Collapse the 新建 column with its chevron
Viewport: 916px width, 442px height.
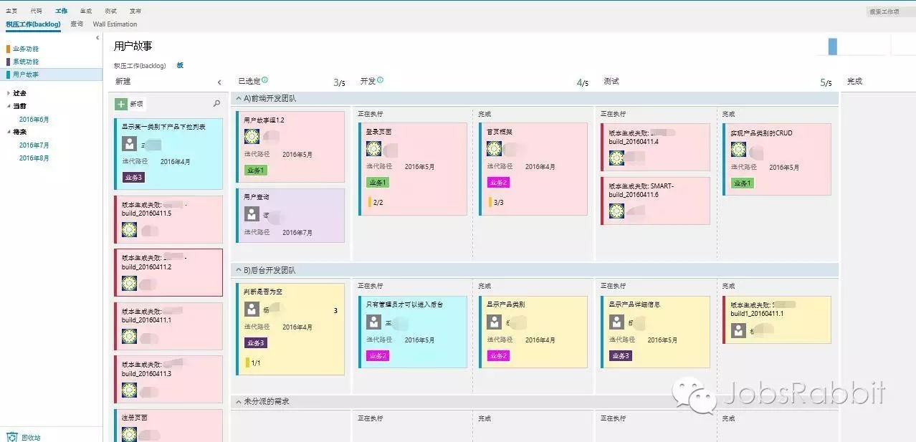[x=219, y=82]
